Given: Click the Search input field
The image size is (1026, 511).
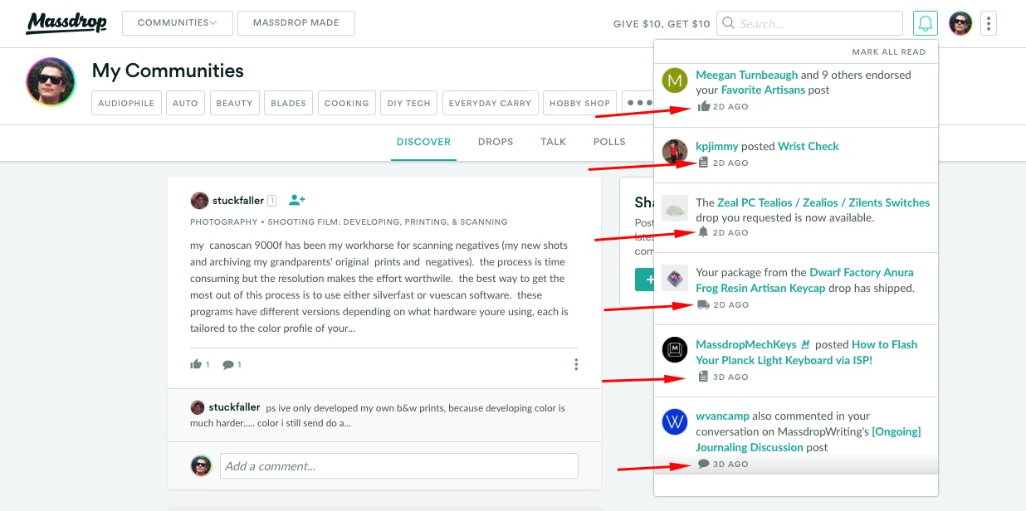Looking at the screenshot, I should coord(818,23).
